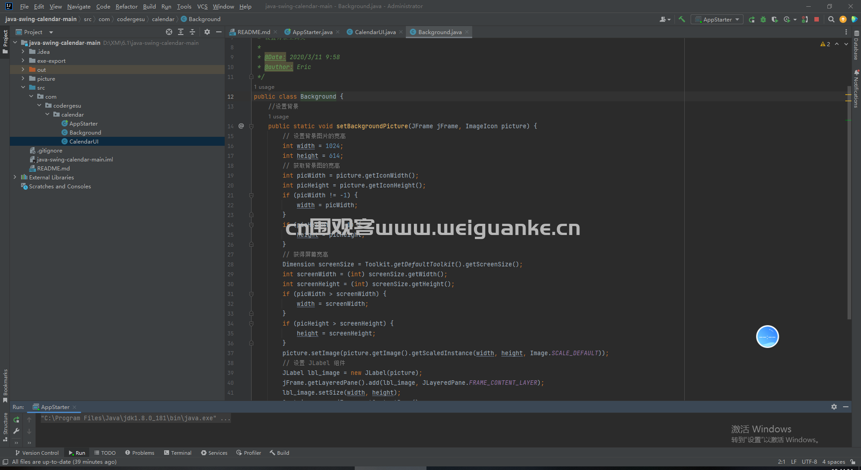Click the 4 spaces indent setting
861x470 pixels.
[834, 462]
